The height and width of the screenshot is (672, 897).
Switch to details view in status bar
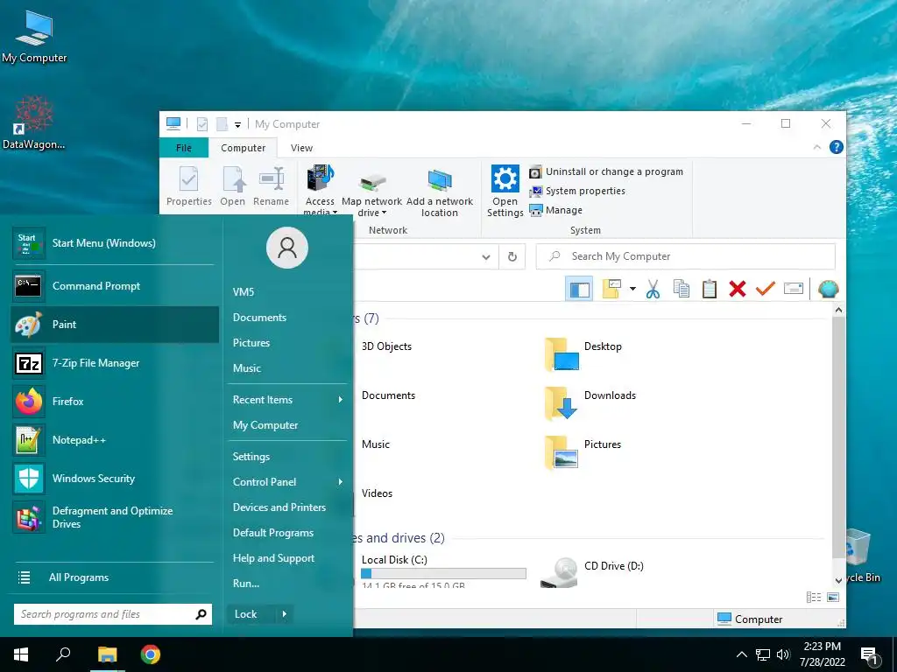814,597
